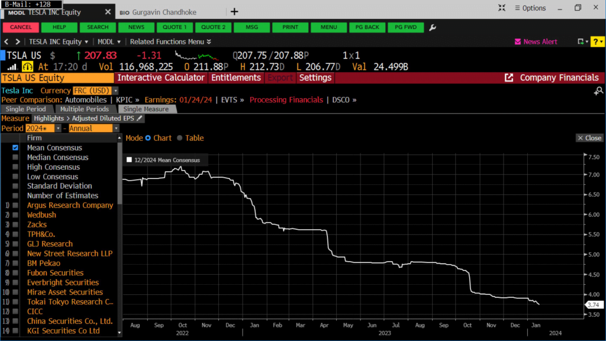Click the window layout export icon
Viewport: 606px width, 341px height.
(x=581, y=41)
